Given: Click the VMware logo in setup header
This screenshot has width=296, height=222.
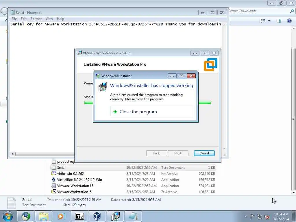Looking at the screenshot, I should tap(210, 64).
